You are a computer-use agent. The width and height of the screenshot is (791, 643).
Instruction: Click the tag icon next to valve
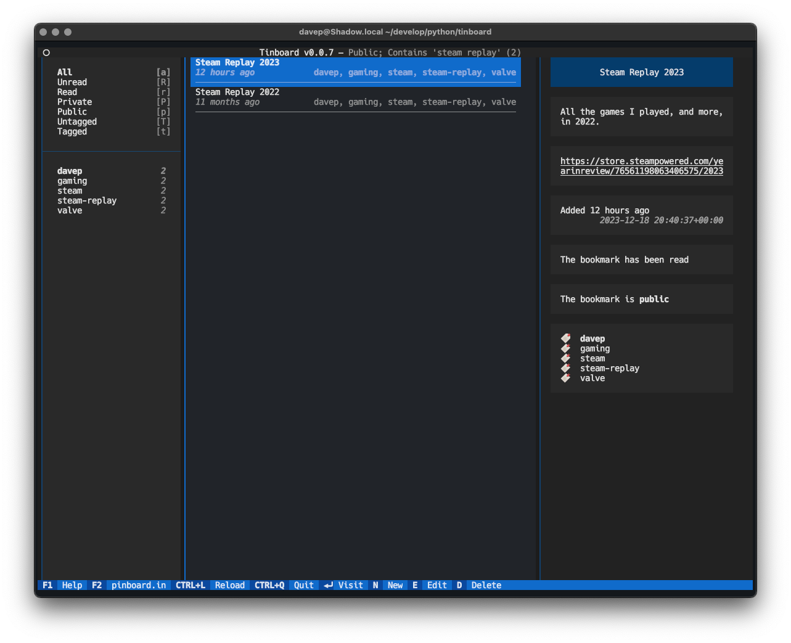tap(565, 378)
